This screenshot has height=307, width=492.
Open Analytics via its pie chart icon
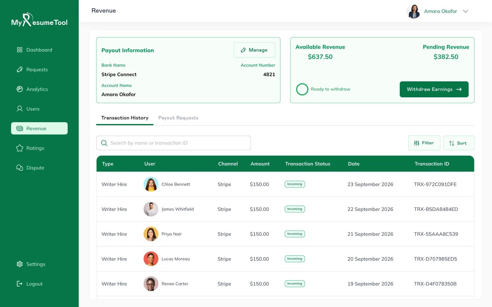(20, 89)
